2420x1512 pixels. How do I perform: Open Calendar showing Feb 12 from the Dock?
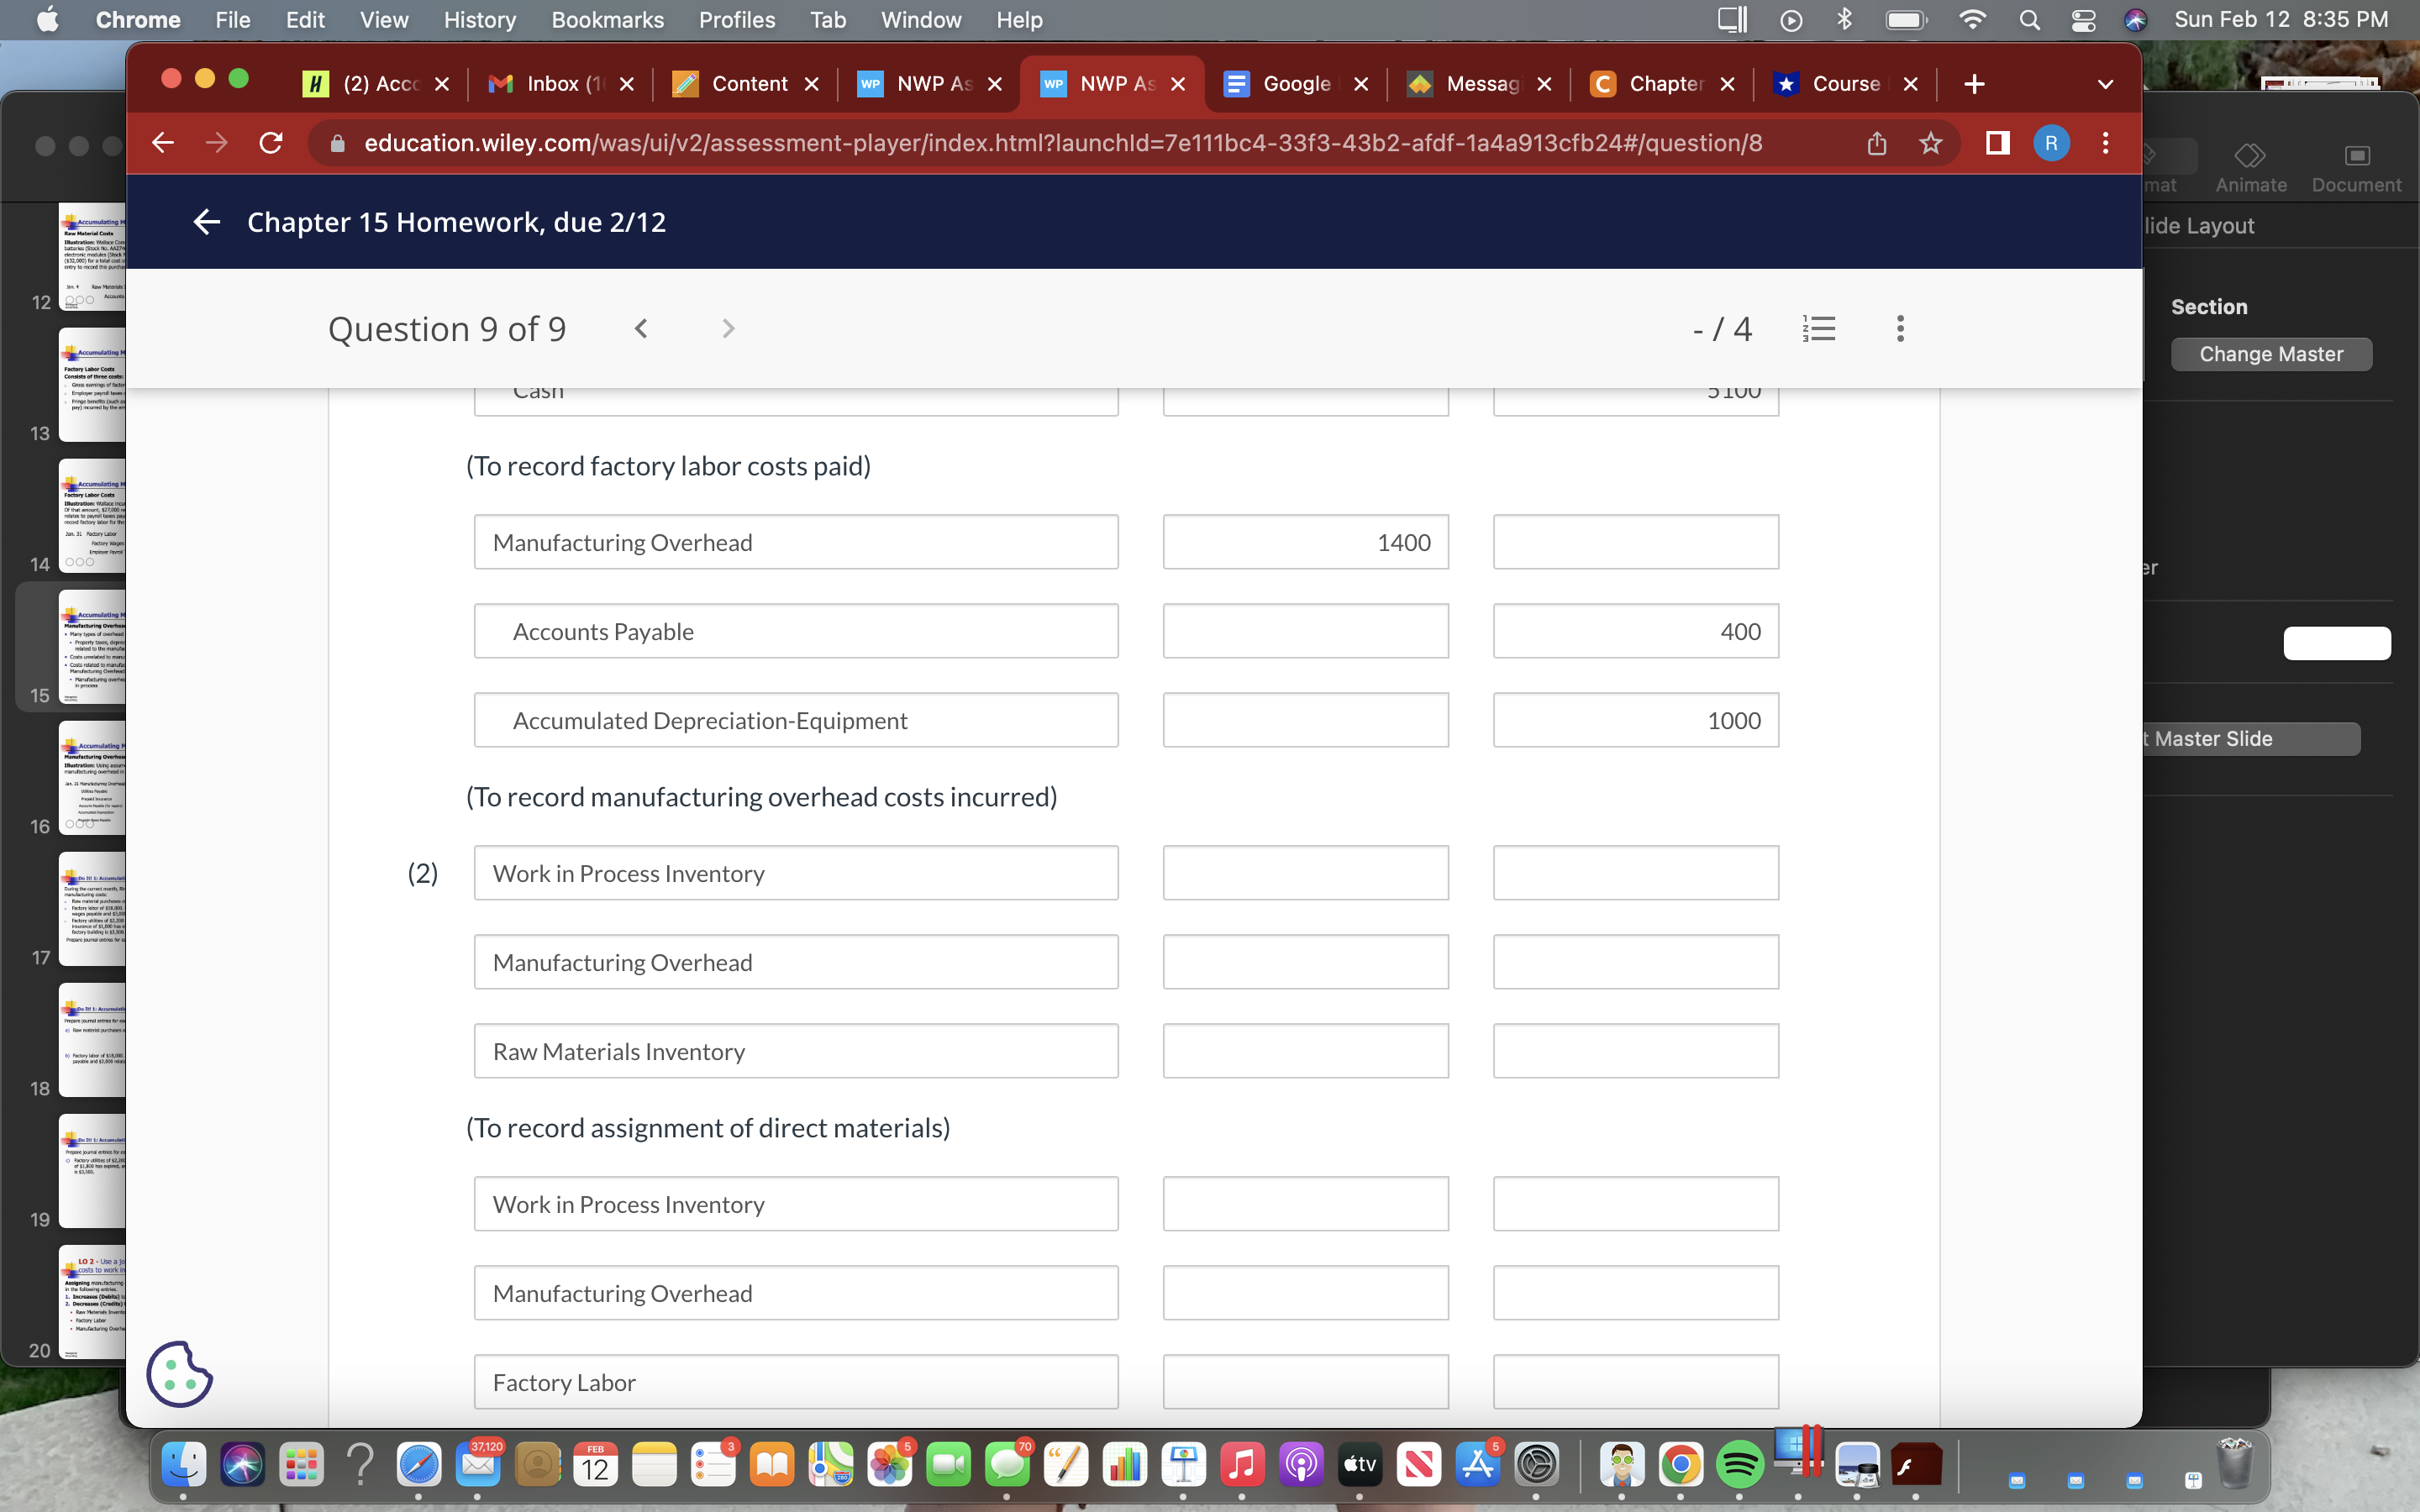(594, 1465)
